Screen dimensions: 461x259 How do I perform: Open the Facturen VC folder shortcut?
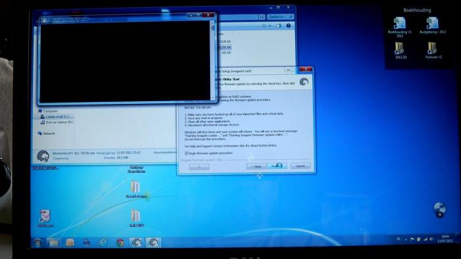point(433,50)
